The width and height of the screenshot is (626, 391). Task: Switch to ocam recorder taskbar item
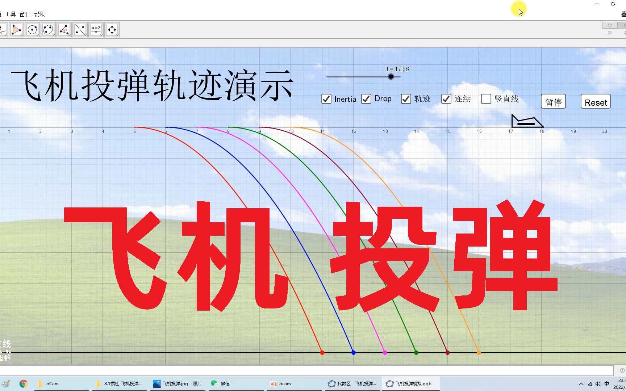pos(294,384)
